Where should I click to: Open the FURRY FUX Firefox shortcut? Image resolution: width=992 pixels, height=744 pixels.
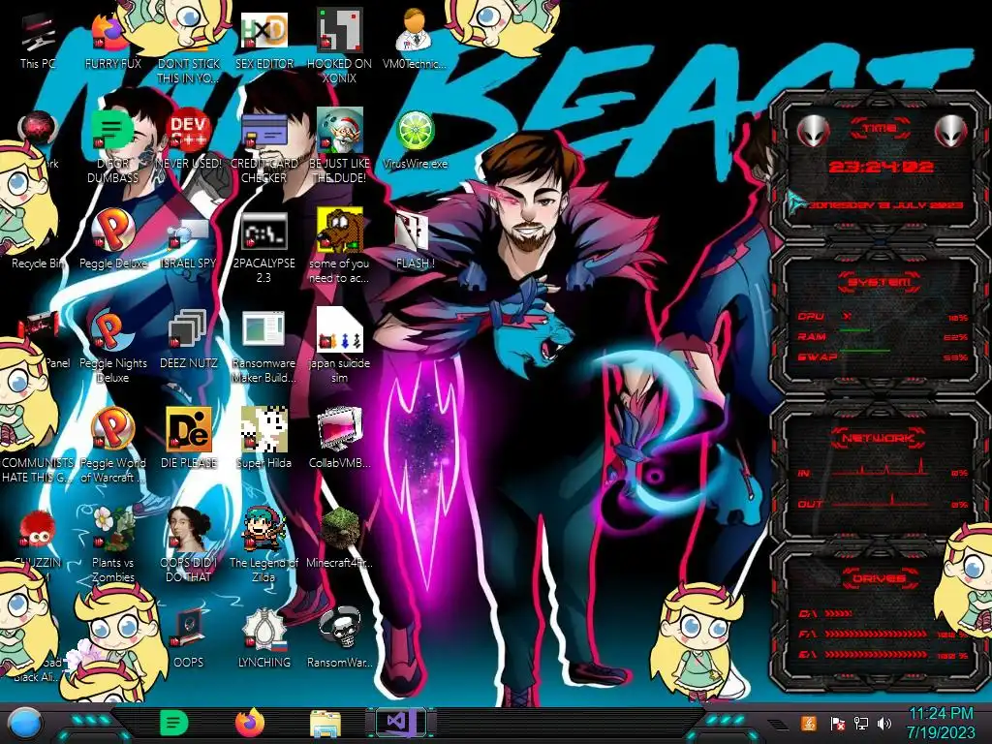112,41
